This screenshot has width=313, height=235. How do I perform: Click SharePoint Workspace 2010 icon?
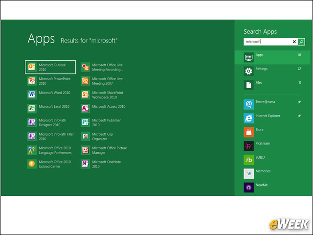click(85, 94)
